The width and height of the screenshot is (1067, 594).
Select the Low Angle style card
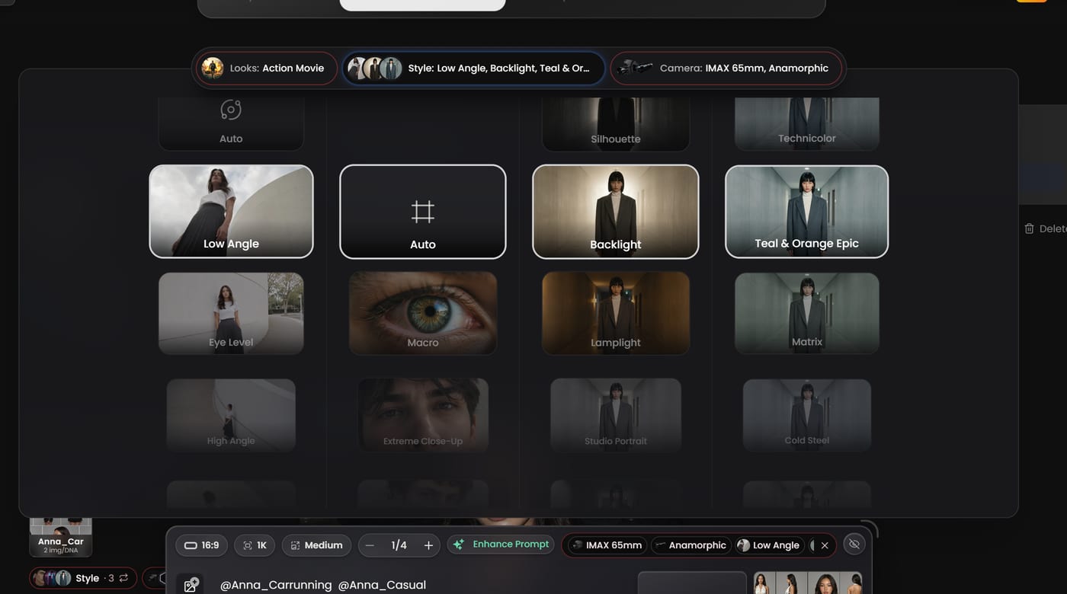click(x=231, y=212)
